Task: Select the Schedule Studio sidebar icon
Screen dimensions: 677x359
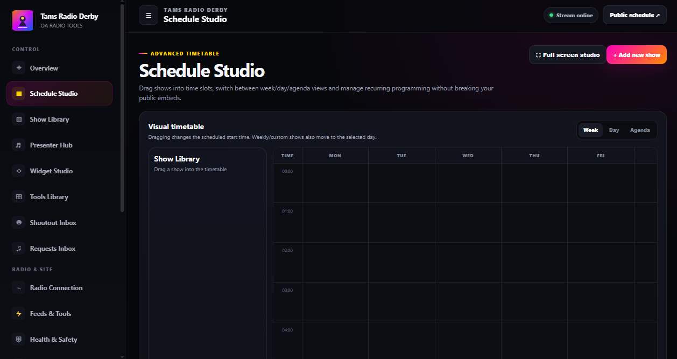Action: (x=19, y=94)
